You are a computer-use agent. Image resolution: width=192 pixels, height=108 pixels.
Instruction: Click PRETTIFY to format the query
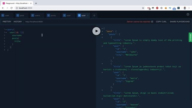point(7,22)
